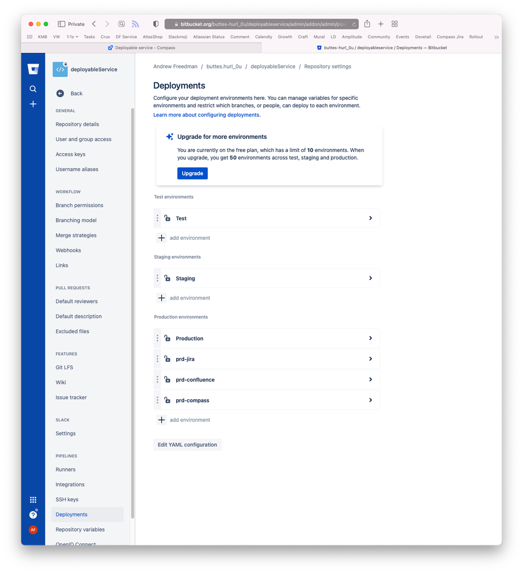Click the drag handle on the prd-compass row
The width and height of the screenshot is (523, 573).
[x=157, y=400]
